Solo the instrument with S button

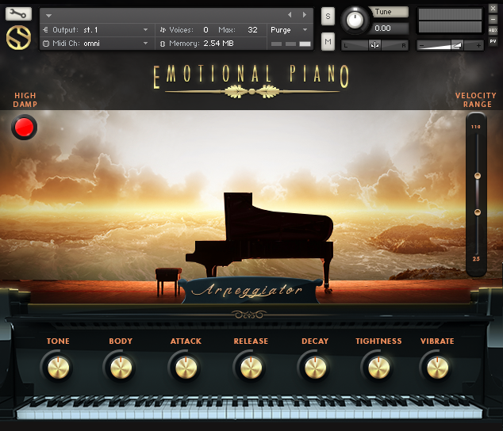(328, 16)
